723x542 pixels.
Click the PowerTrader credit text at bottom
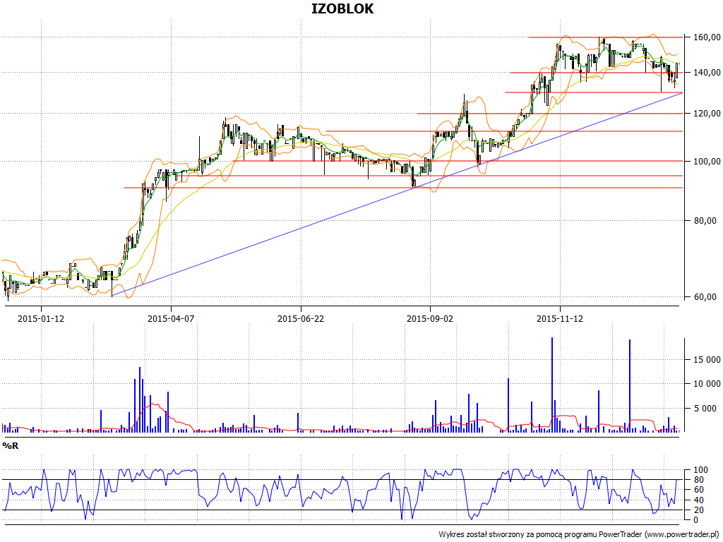578,534
